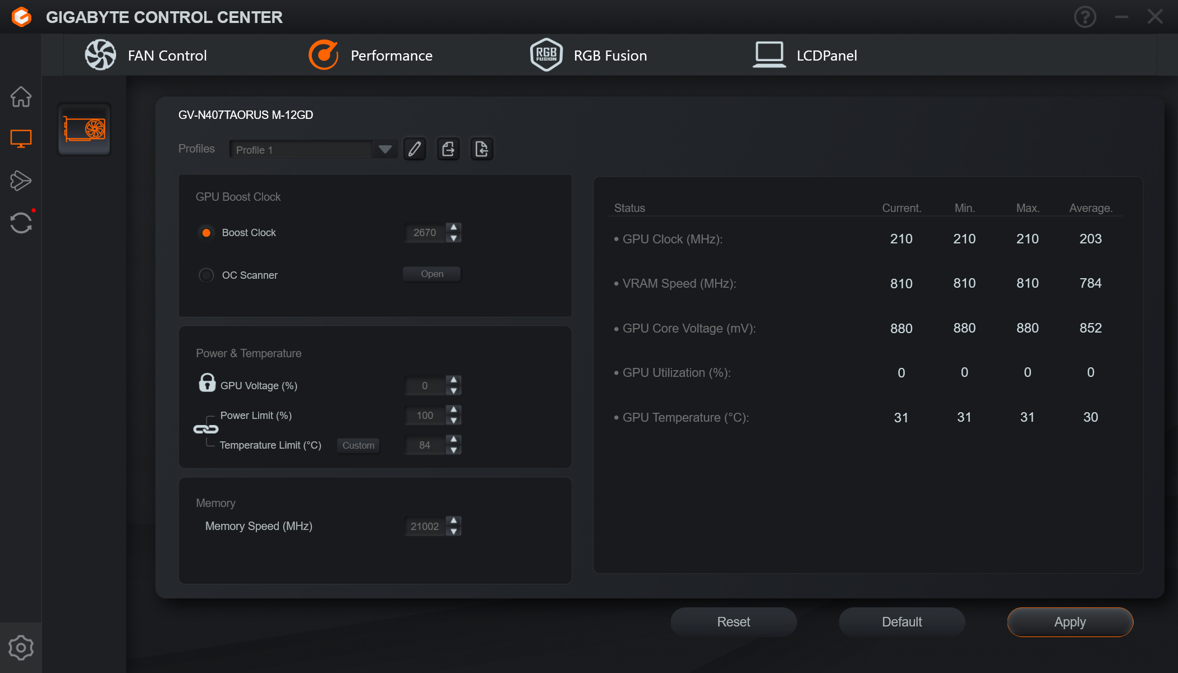Toggle power-temperature link chain icon
Image resolution: width=1178 pixels, height=673 pixels.
pos(205,429)
